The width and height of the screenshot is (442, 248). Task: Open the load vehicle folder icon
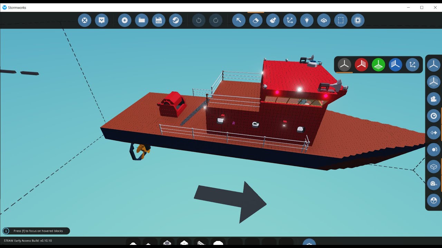point(142,20)
